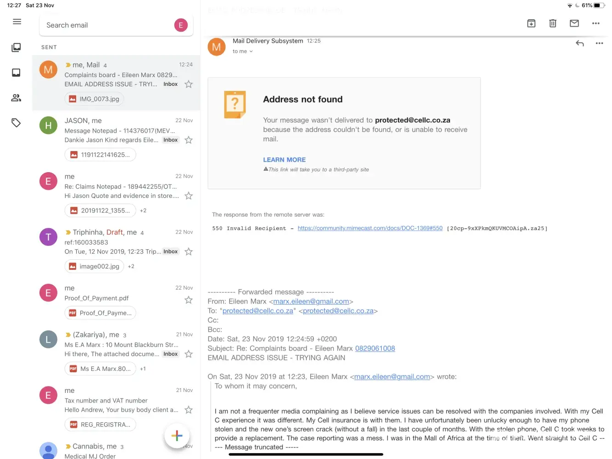612x459 pixels.
Task: Open the hamburger navigation menu
Action: pos(17,22)
